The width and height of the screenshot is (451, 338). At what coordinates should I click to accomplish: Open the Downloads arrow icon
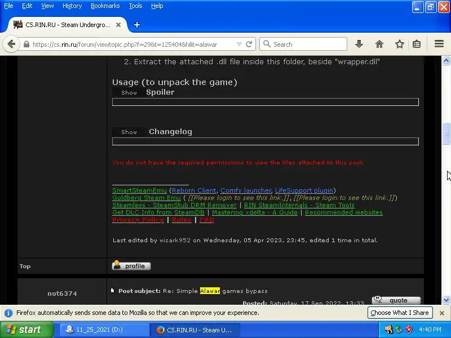click(359, 44)
